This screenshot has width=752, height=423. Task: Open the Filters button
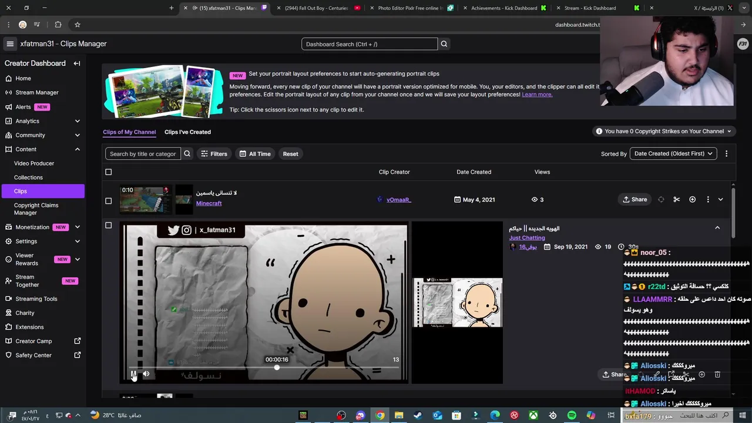click(214, 154)
